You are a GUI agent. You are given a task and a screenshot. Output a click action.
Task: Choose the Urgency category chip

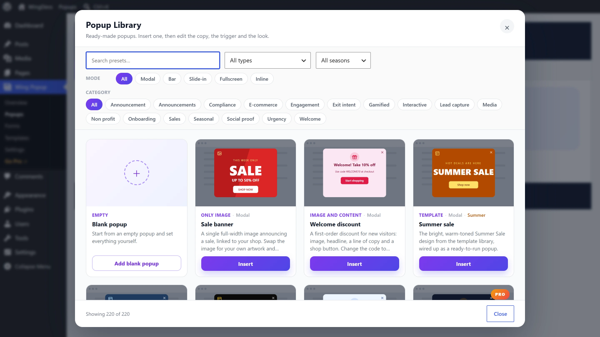(x=277, y=119)
